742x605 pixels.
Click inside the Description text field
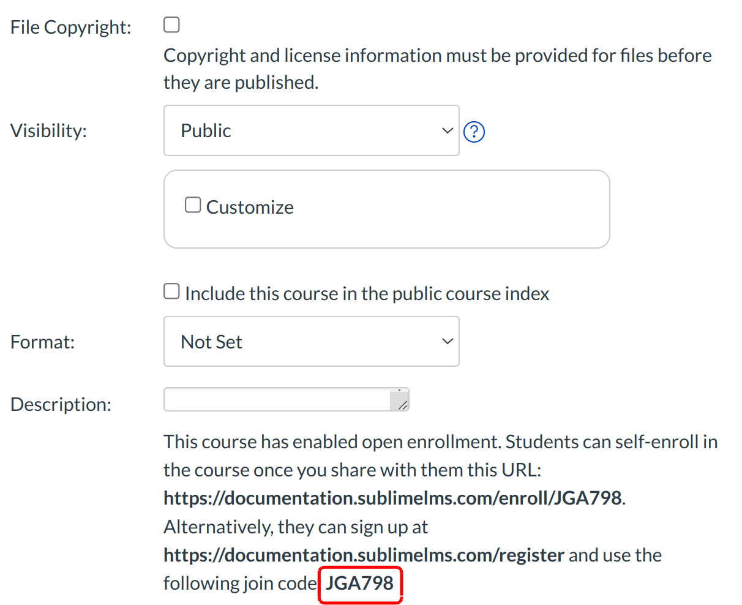pyautogui.click(x=275, y=399)
